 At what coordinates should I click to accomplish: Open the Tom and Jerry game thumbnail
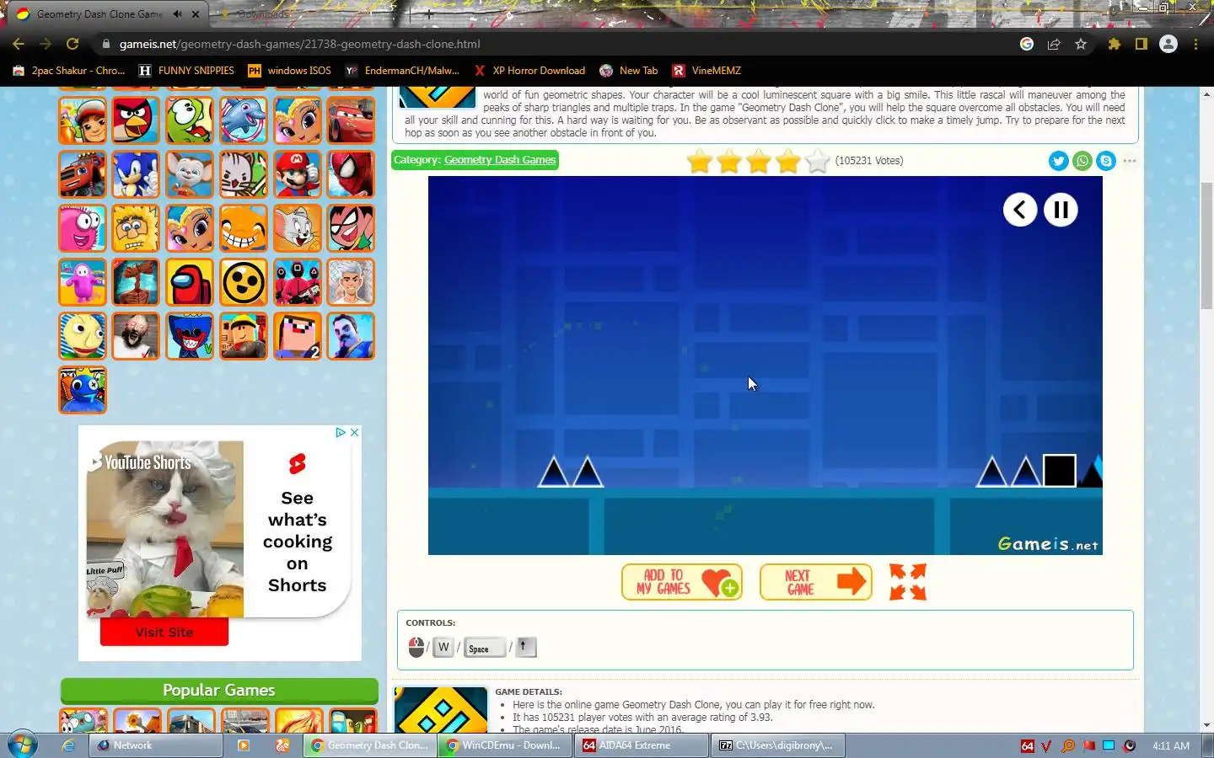click(298, 228)
